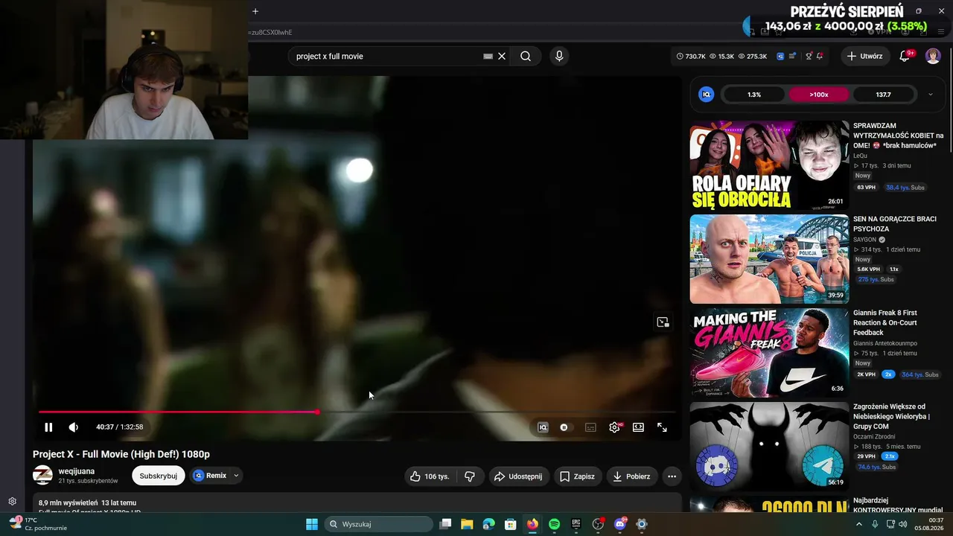Expand the vidIQ panel chevron
Viewport: 953px width, 536px height.
(930, 95)
